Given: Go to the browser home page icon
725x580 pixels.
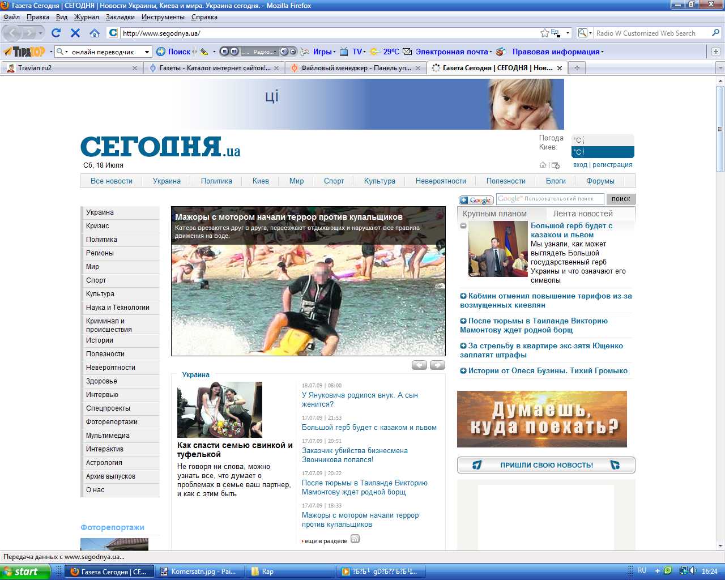Looking at the screenshot, I should coord(95,33).
